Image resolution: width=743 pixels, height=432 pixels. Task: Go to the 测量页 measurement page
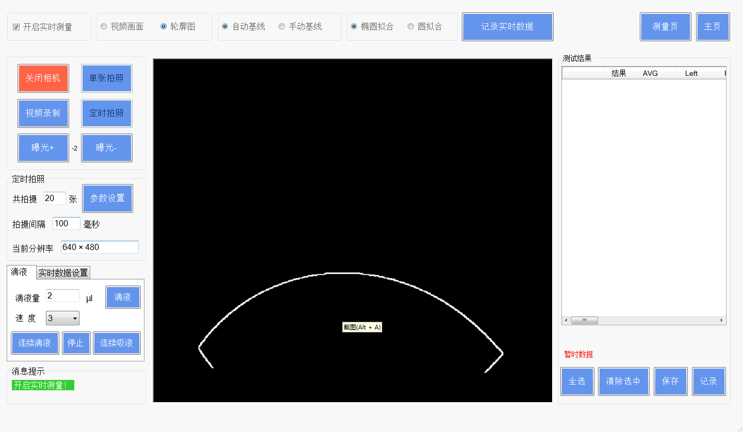pyautogui.click(x=665, y=27)
